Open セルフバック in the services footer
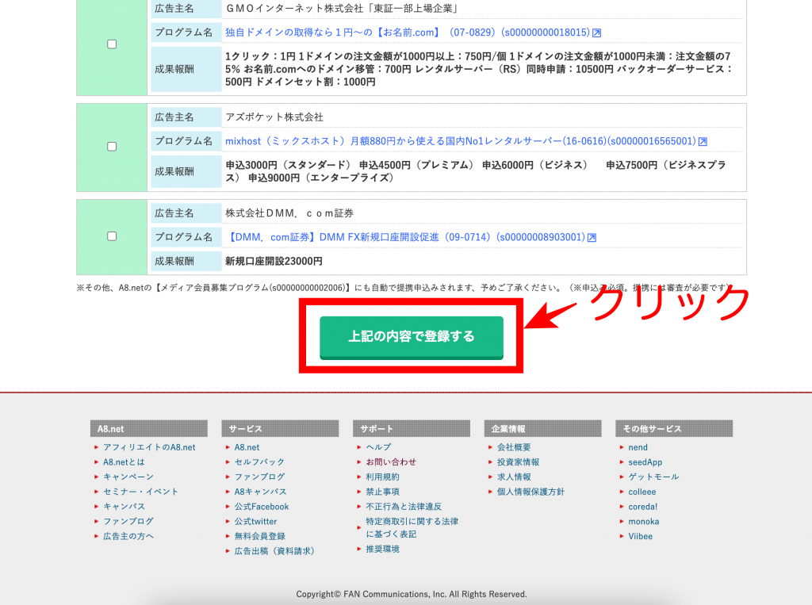The height and width of the screenshot is (605, 812). point(259,462)
